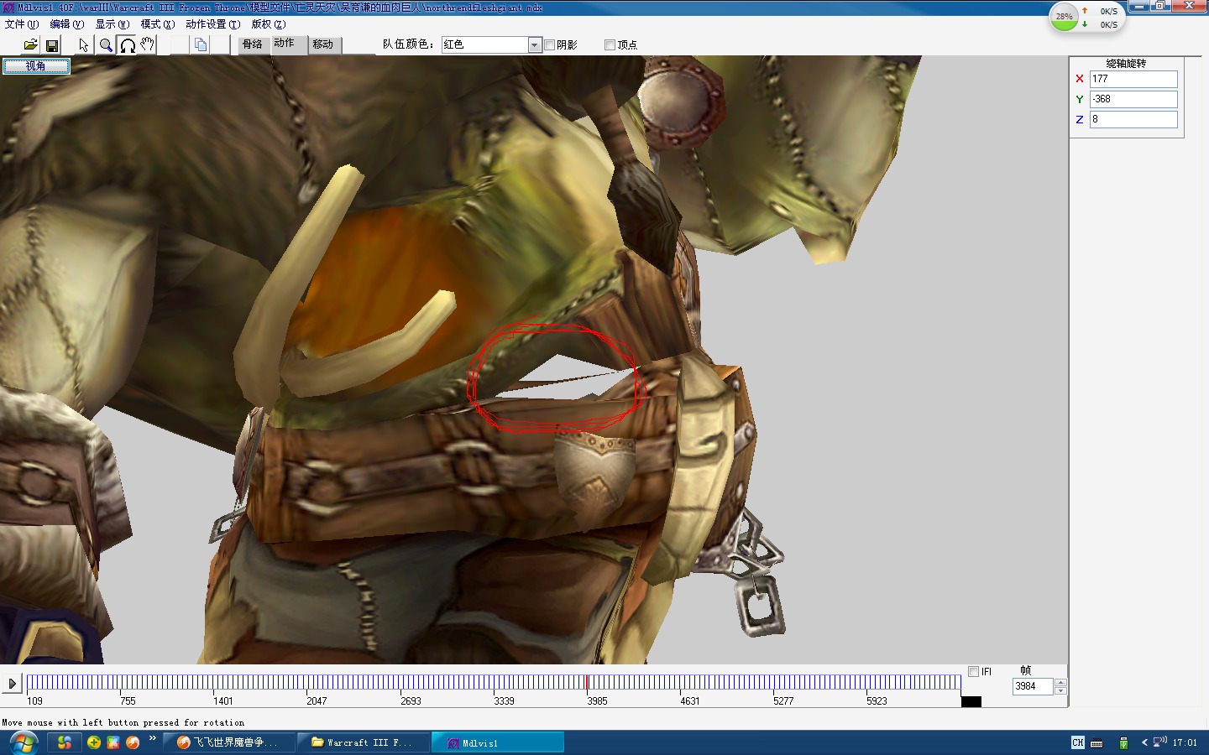Switch to the 移动 tab
Image resolution: width=1209 pixels, height=755 pixels.
(323, 44)
